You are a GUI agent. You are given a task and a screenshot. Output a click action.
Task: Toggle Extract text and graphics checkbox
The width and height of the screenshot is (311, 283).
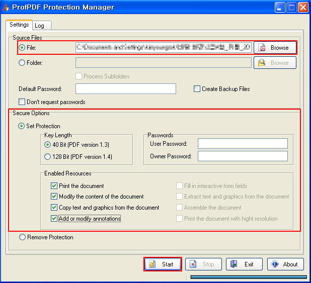tap(179, 197)
